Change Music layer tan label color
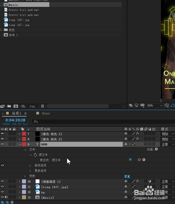175x204 pixels. pyautogui.click(x=24, y=197)
